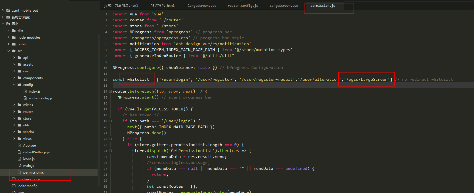The image size is (474, 193).
Task: Open main.js in the file tree
Action: pyautogui.click(x=28, y=165)
